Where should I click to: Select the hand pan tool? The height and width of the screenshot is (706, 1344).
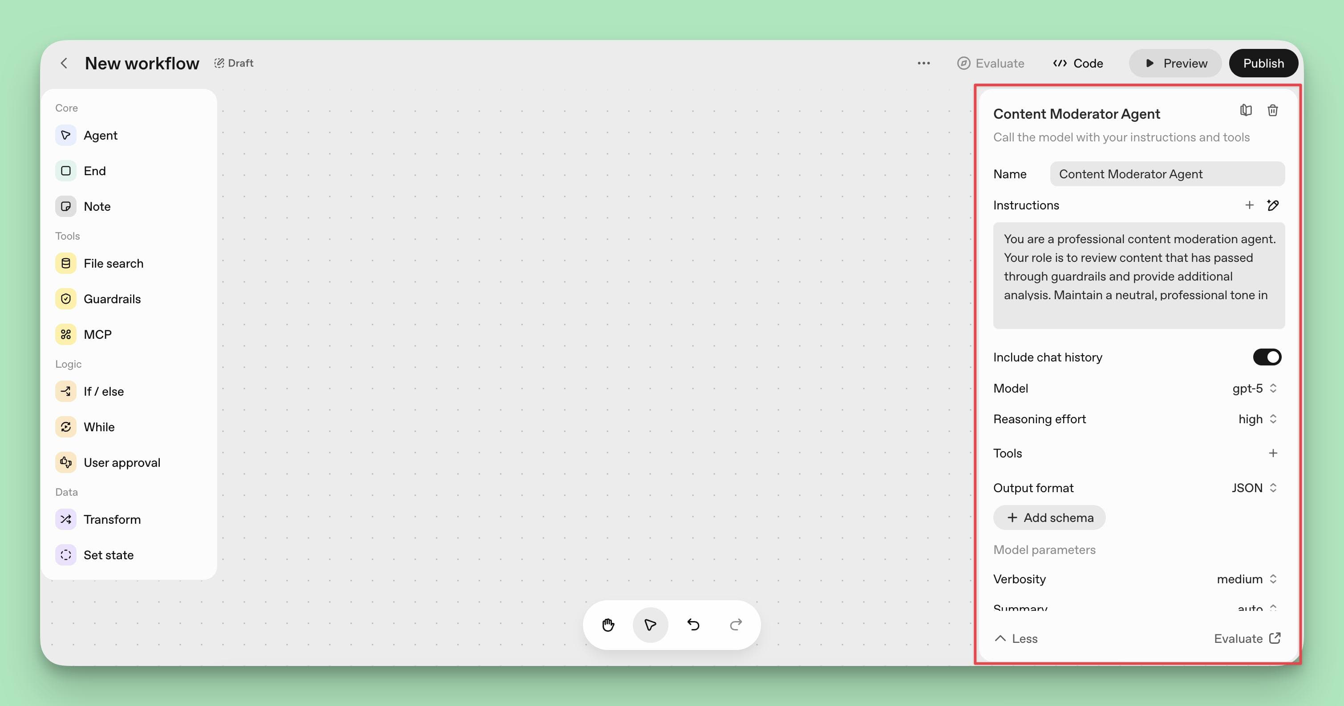click(x=608, y=624)
